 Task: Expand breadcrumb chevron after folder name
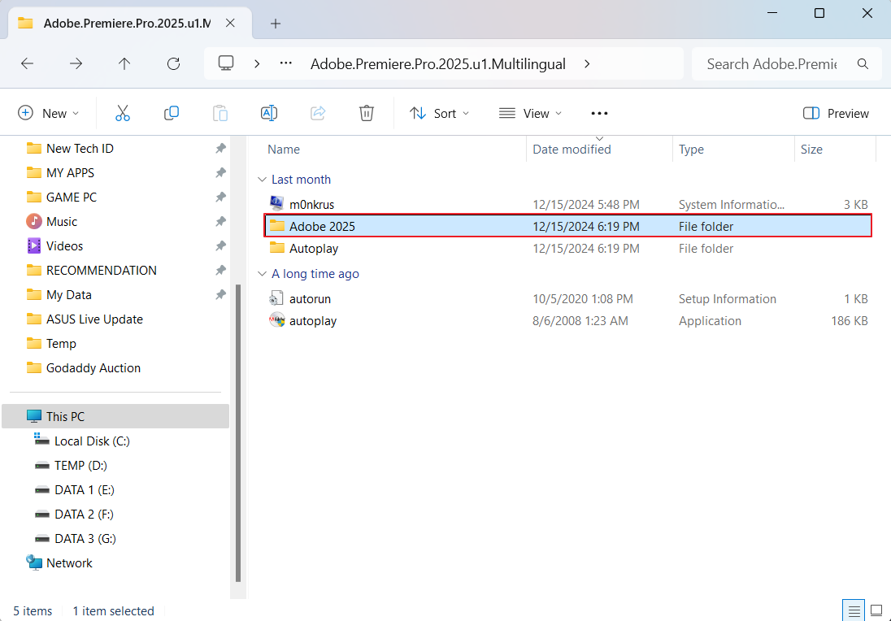[x=587, y=63]
